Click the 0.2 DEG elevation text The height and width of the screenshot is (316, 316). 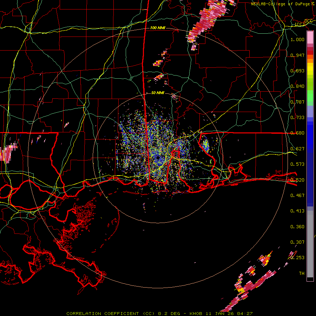click(169, 314)
